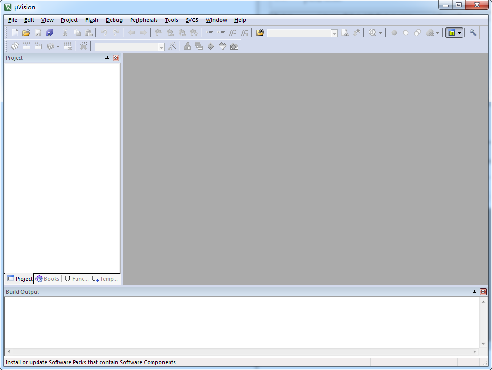Navigate backwards with the left arrow icon
The image size is (492, 370).
click(132, 33)
